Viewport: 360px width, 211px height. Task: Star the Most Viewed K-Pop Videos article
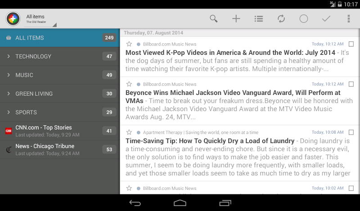point(129,44)
